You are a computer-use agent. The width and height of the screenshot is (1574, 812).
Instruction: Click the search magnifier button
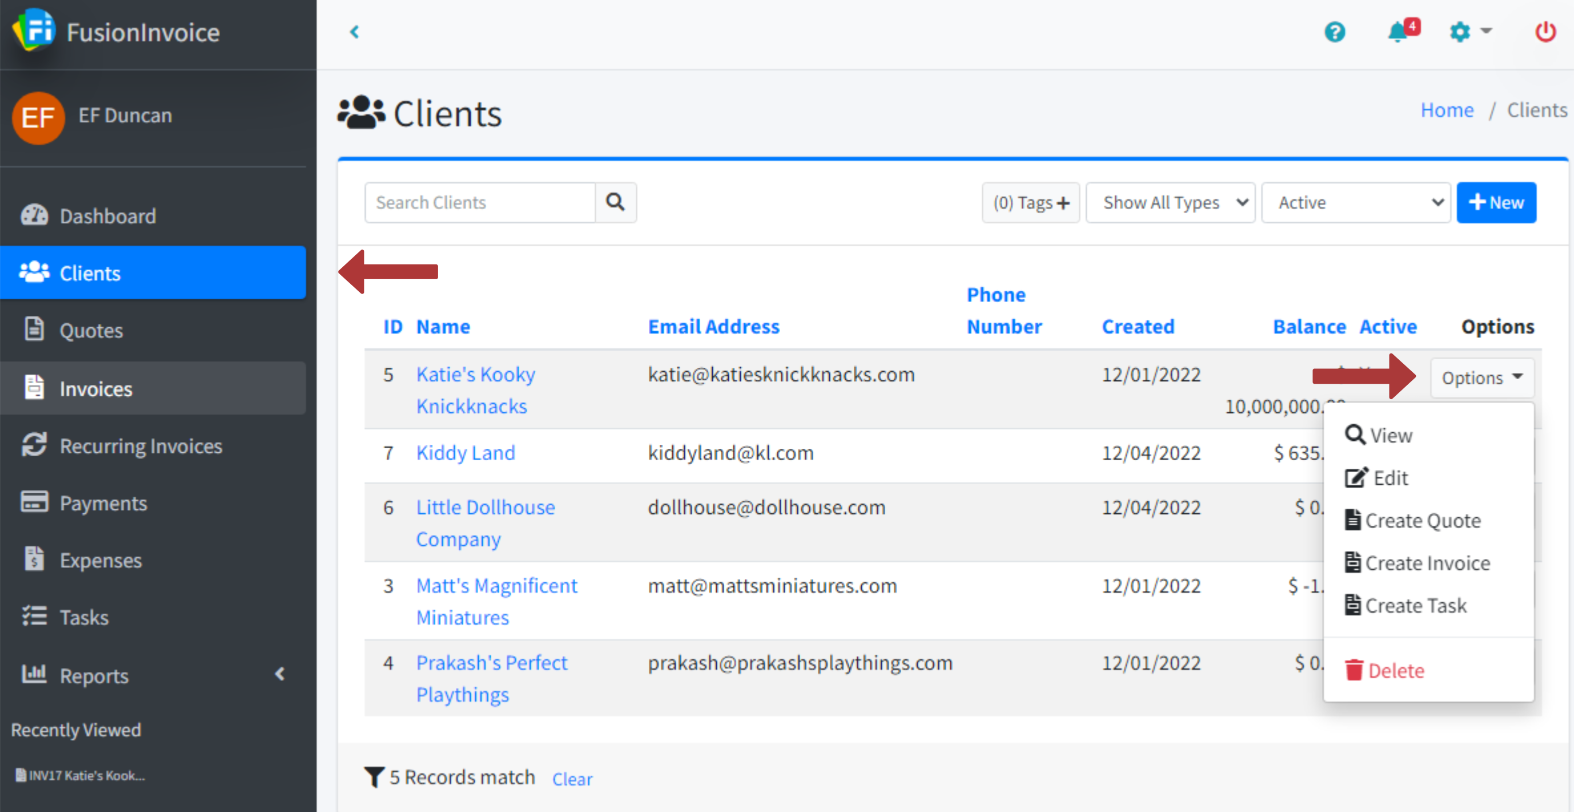615,202
